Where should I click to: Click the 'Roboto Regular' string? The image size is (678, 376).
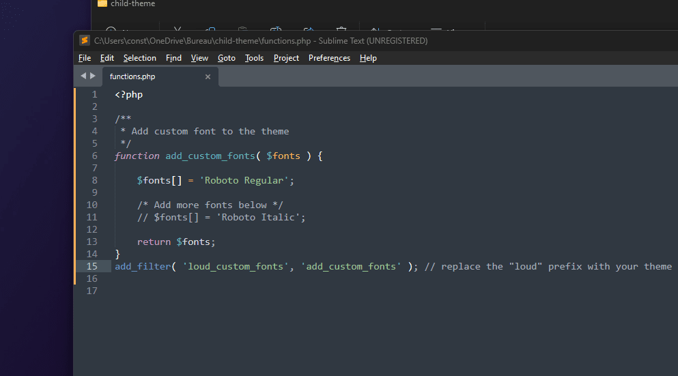244,181
